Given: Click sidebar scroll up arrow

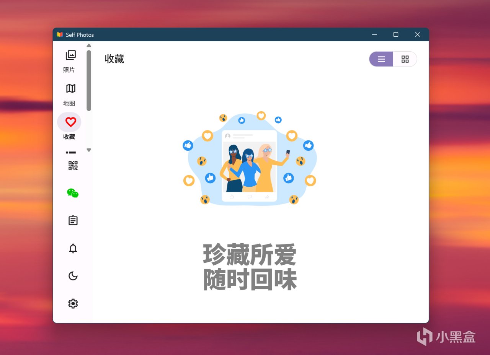Looking at the screenshot, I should (x=89, y=46).
